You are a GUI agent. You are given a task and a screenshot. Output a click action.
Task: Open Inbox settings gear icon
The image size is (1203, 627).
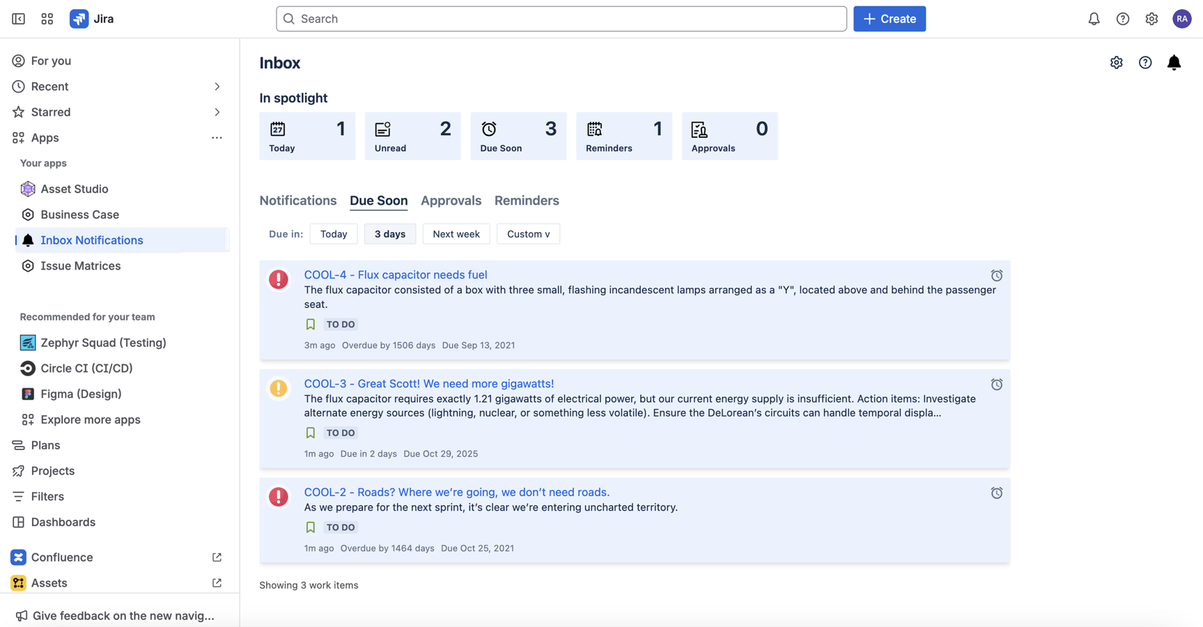1117,63
